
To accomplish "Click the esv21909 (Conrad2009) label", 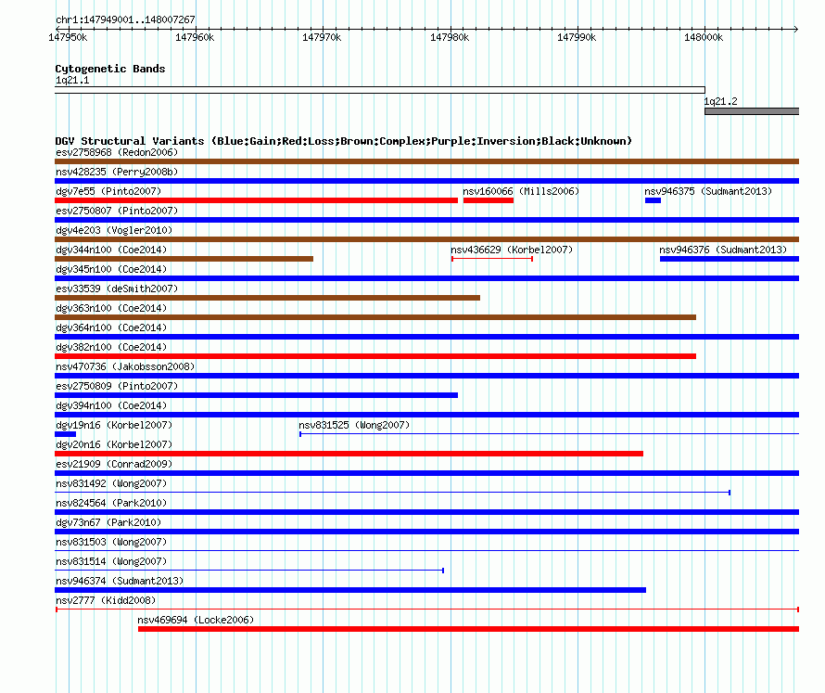I will (114, 465).
